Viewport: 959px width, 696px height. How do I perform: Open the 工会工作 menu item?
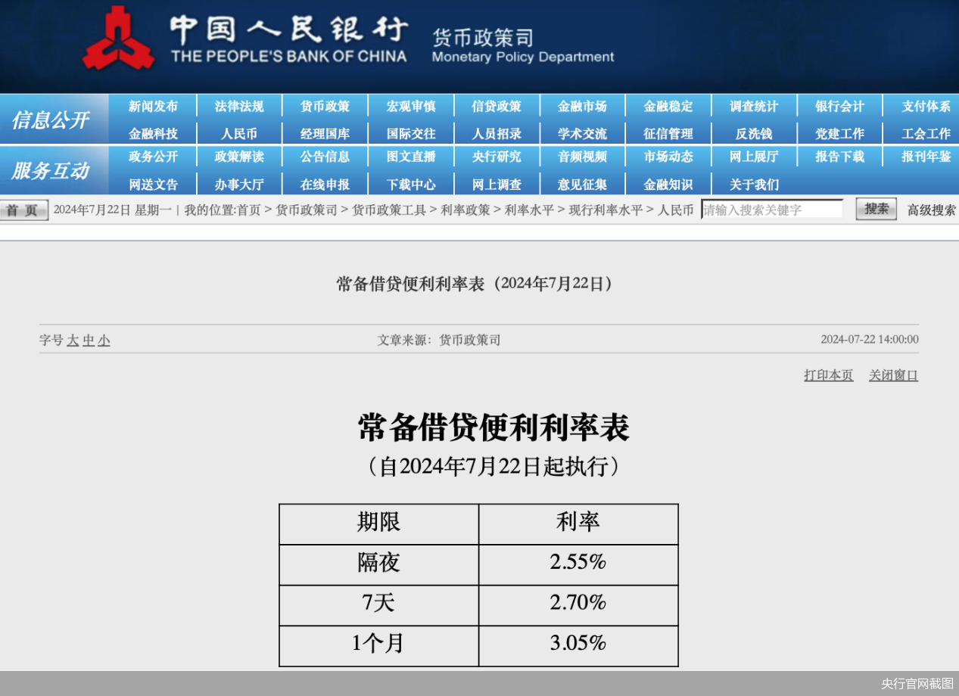pos(926,134)
